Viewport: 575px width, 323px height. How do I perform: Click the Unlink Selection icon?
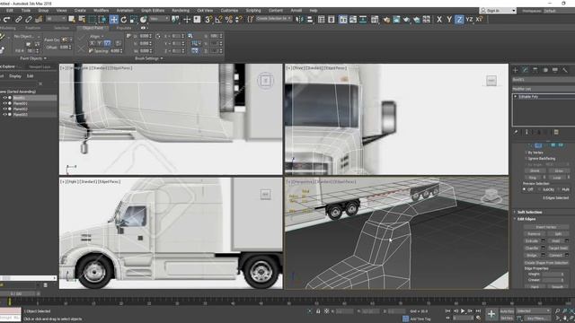coord(28,20)
